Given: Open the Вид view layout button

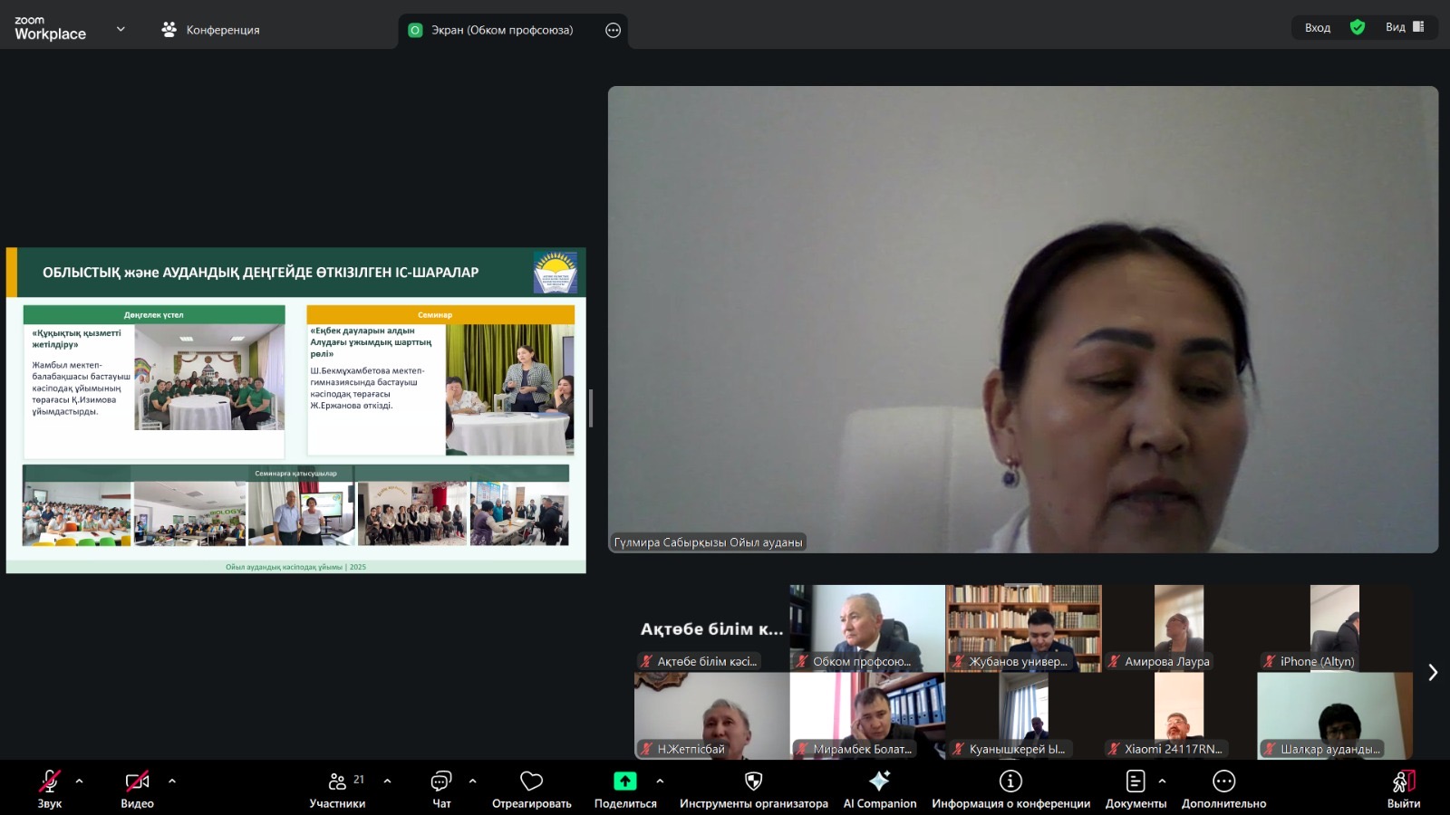Looking at the screenshot, I should coord(1405,27).
